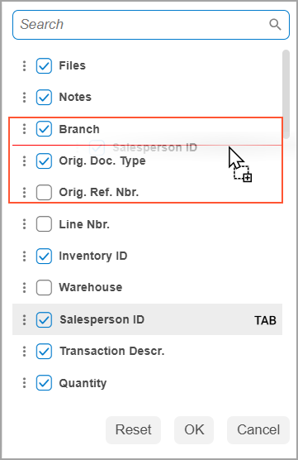The image size is (298, 460).
Task: Confirm column settings with OK
Action: [x=194, y=429]
